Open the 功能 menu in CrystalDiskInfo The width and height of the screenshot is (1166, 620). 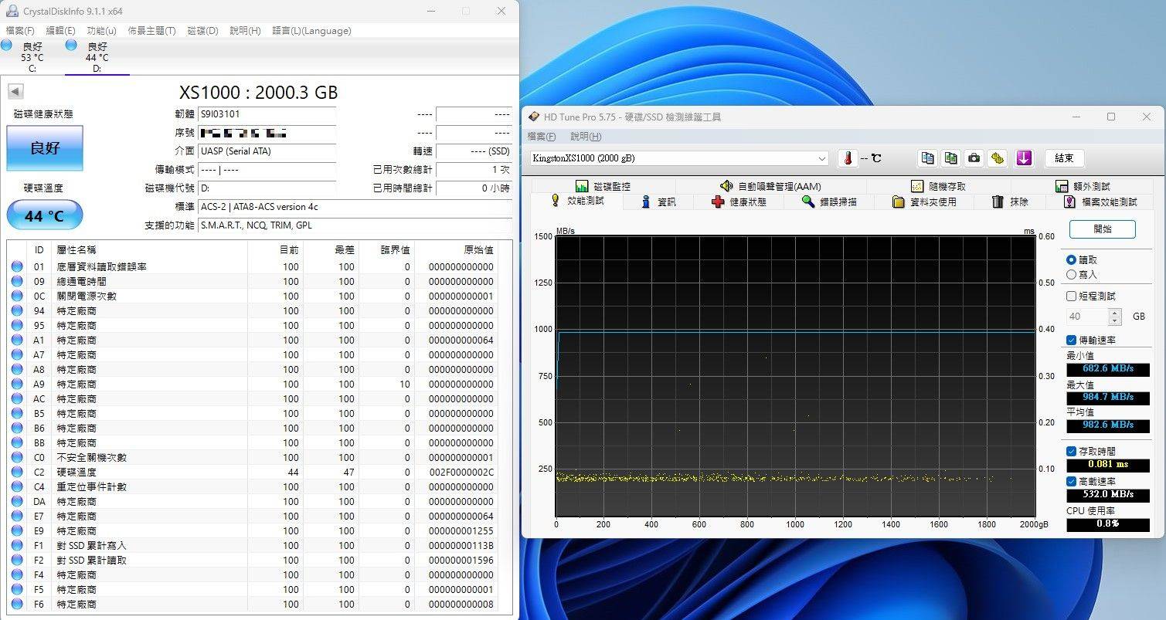tap(101, 31)
